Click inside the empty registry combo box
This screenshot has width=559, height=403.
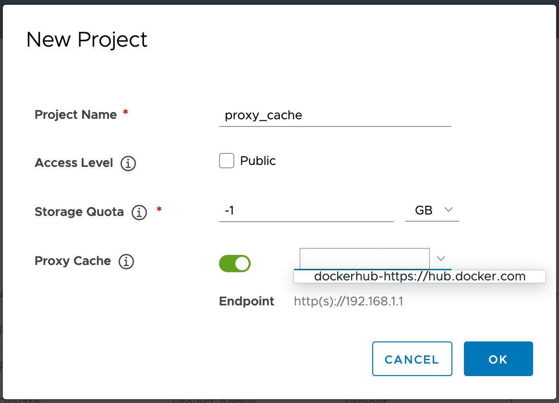tap(364, 259)
